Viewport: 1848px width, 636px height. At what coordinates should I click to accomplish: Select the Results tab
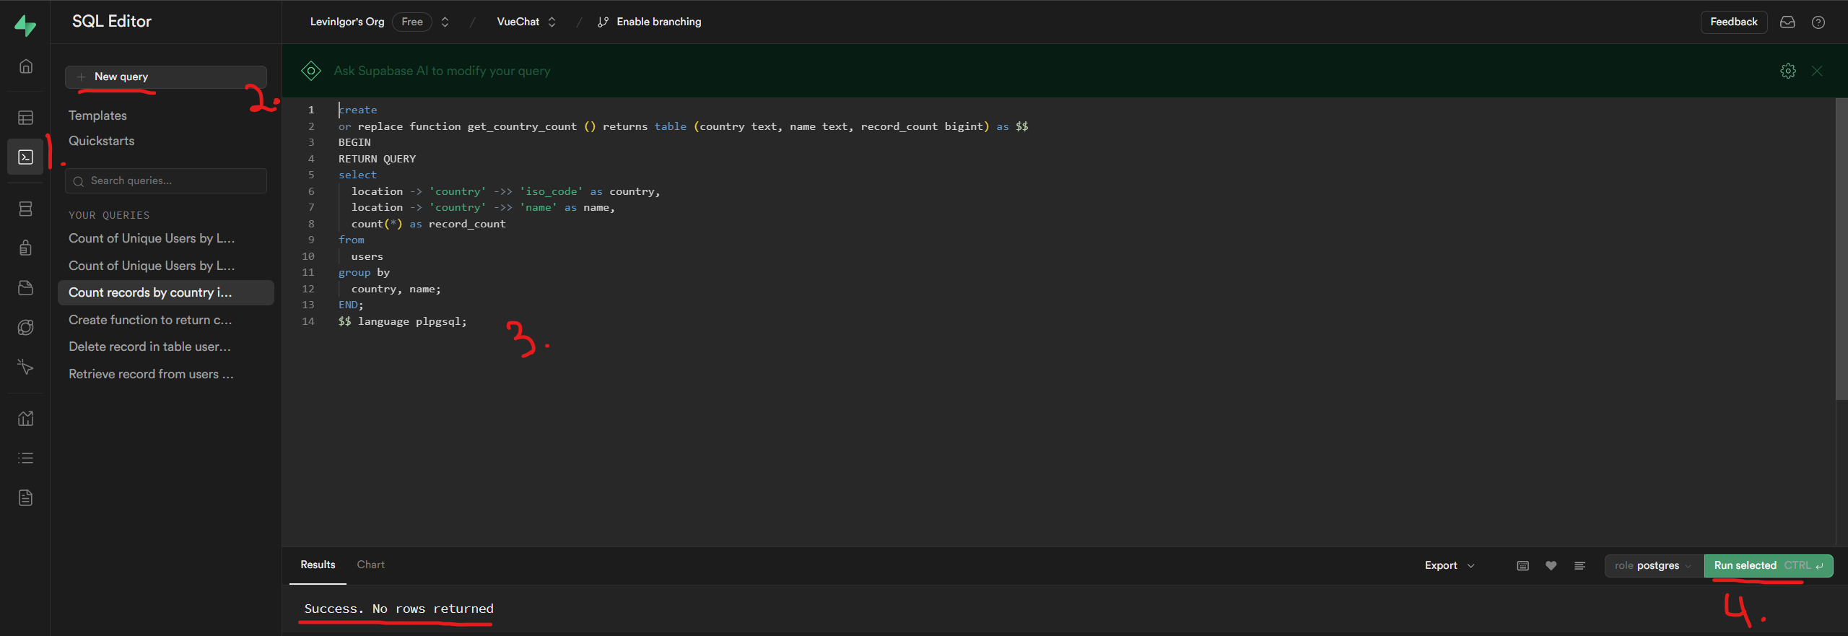coord(318,565)
